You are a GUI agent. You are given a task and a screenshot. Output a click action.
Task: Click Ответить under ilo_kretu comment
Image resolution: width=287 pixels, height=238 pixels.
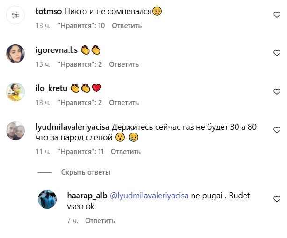point(124,103)
